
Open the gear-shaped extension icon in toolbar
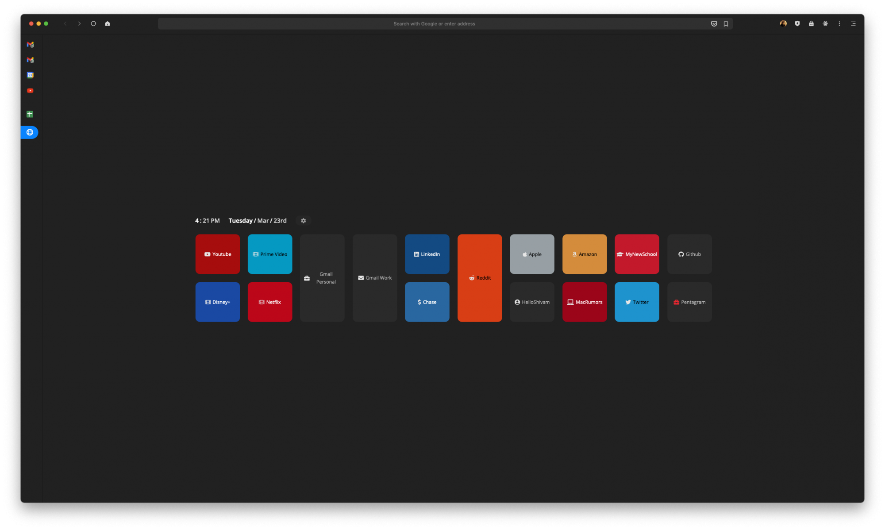tap(825, 24)
